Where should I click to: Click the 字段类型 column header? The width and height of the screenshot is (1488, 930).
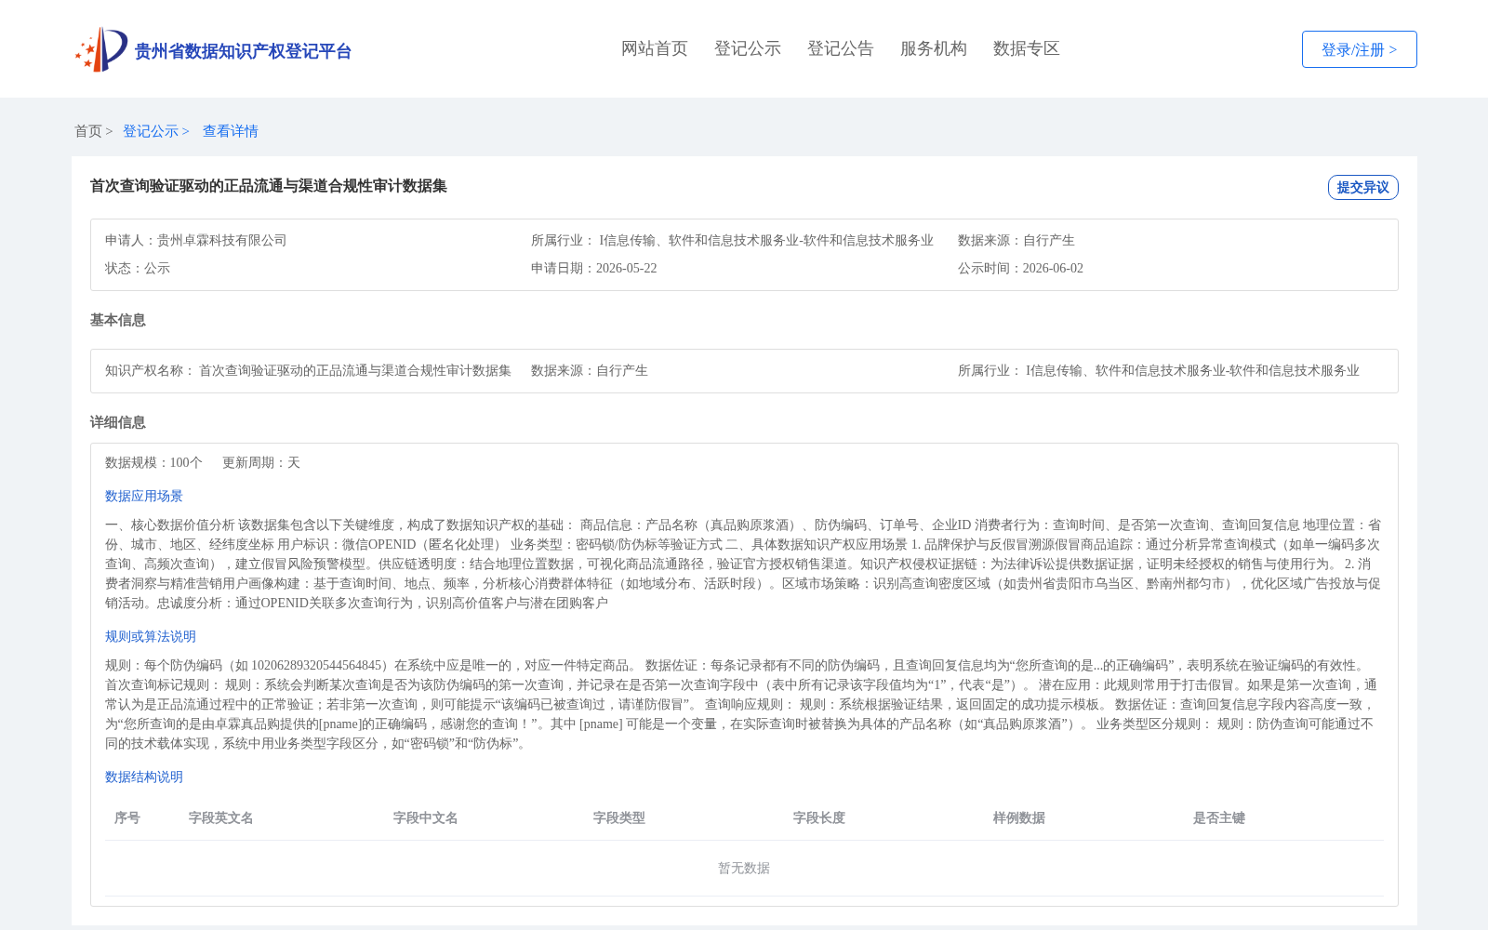(619, 817)
